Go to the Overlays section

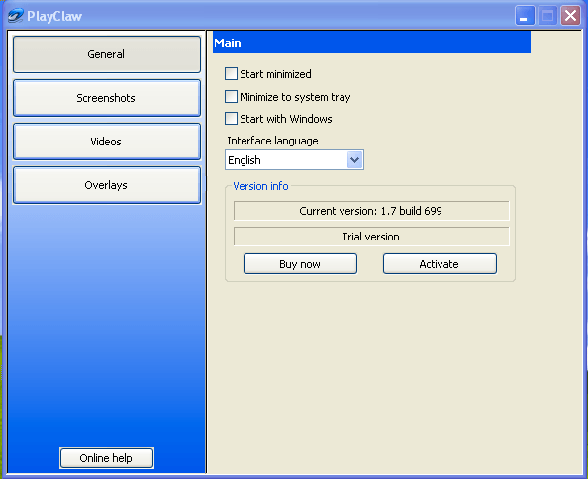[107, 185]
